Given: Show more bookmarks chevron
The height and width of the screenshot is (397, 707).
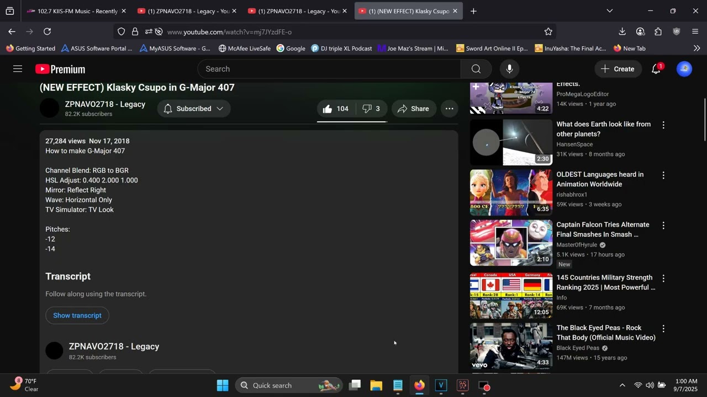Looking at the screenshot, I should click(x=697, y=49).
